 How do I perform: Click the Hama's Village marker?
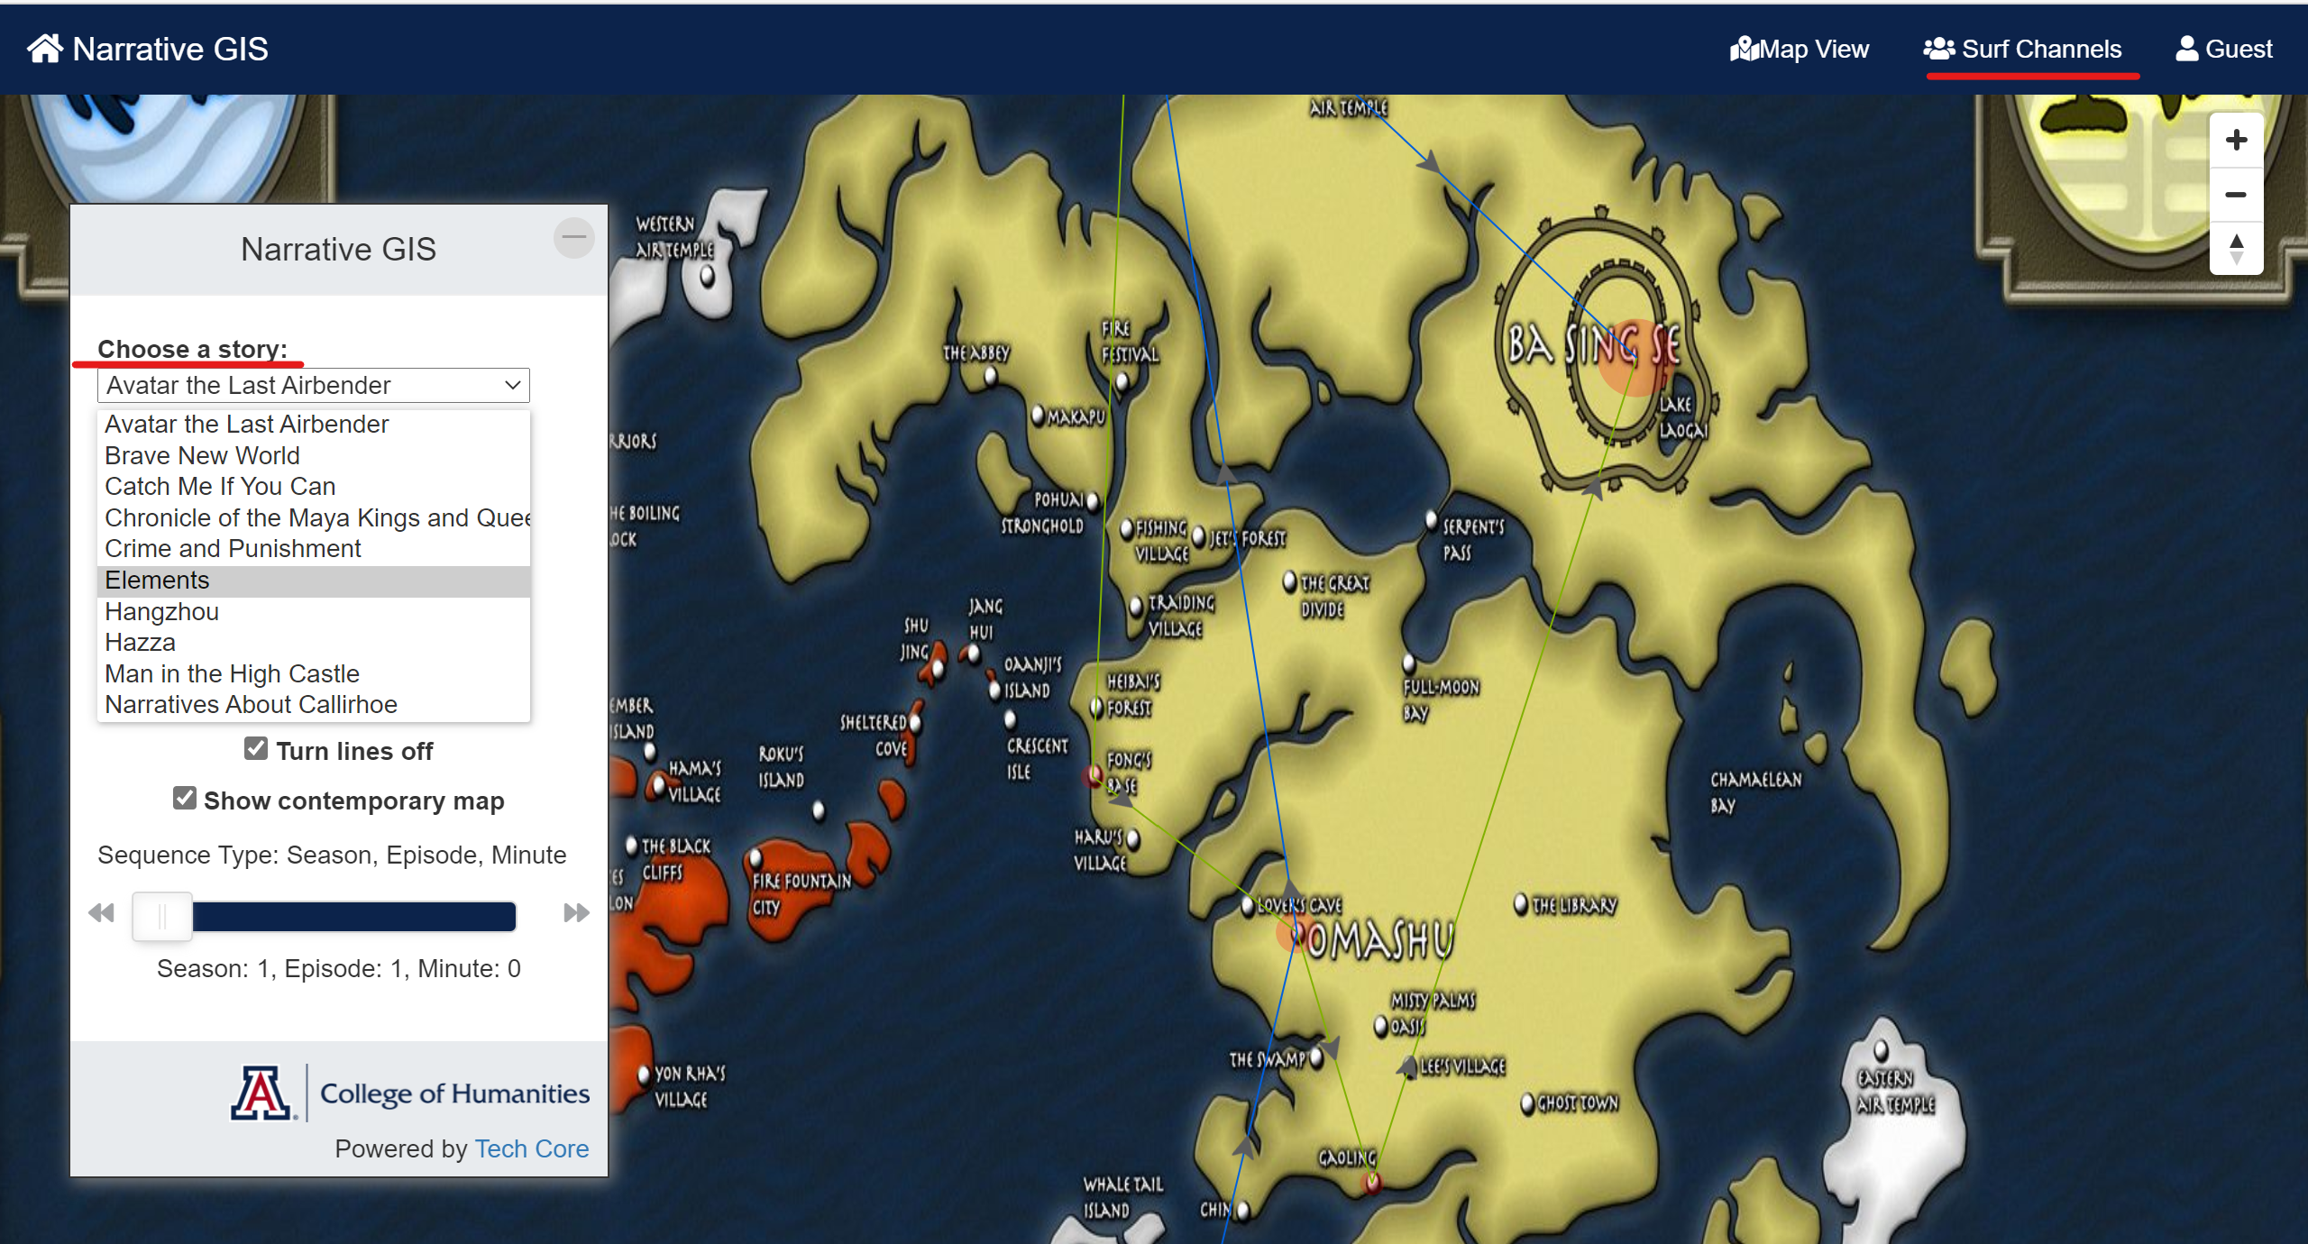coord(659,784)
